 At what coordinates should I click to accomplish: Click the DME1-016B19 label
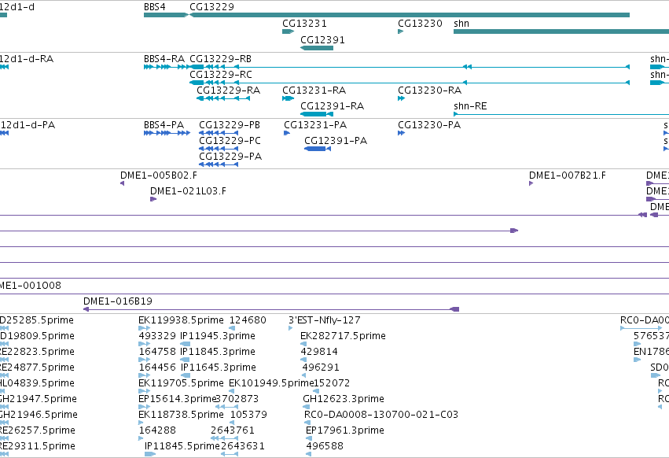tap(118, 301)
